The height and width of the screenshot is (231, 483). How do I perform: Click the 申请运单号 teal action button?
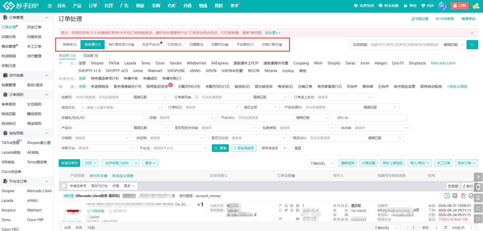pyautogui.click(x=69, y=163)
